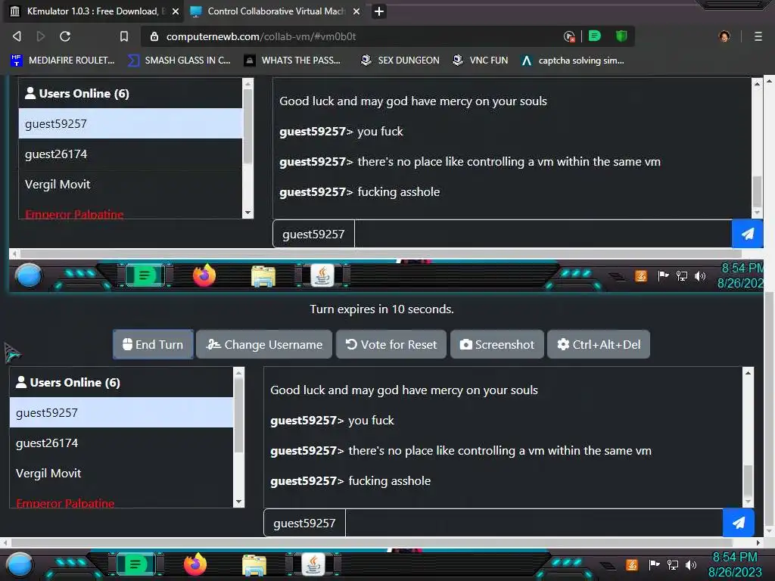Click Change Username button
This screenshot has height=581, width=775.
(264, 344)
